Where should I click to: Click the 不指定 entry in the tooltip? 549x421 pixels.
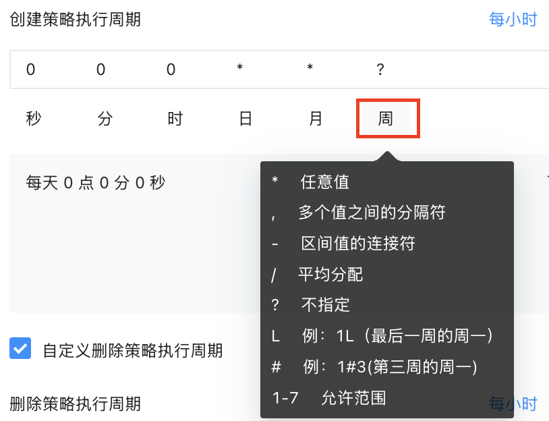pos(325,305)
